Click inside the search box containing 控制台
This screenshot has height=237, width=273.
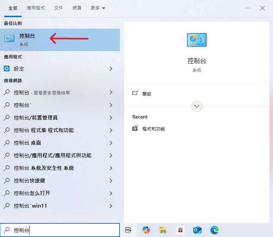pyautogui.click(x=60, y=230)
